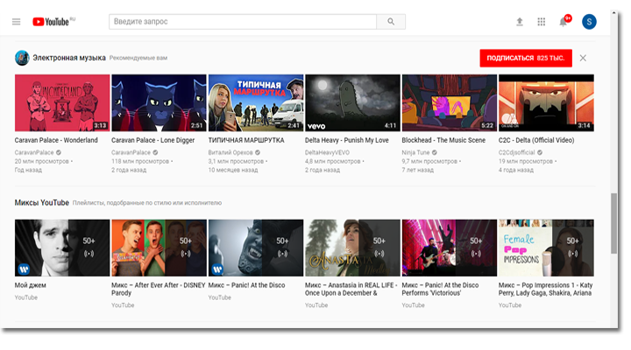The image size is (631, 350).
Task: Visit the Виталий Орехов channel
Action: pos(230,153)
